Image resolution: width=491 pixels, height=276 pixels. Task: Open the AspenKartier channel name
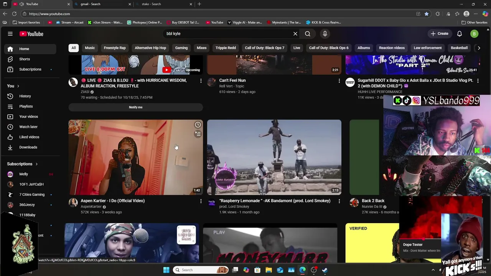click(91, 207)
